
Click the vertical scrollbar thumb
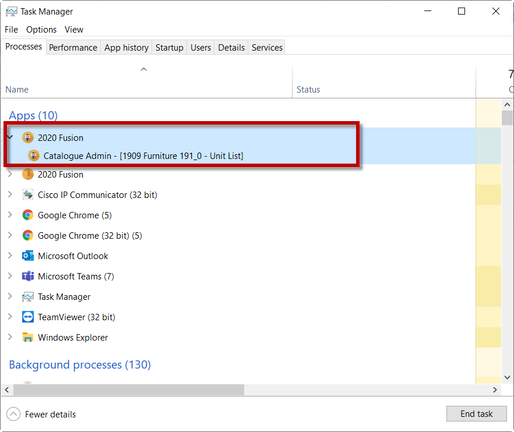coord(507,118)
